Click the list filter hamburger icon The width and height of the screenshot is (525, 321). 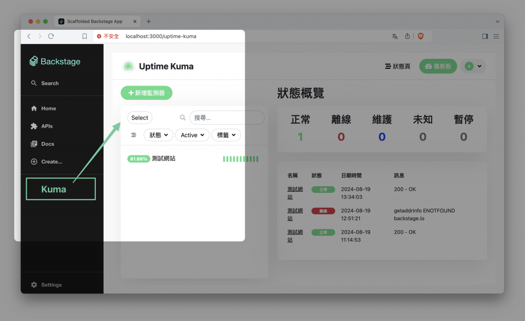click(134, 135)
